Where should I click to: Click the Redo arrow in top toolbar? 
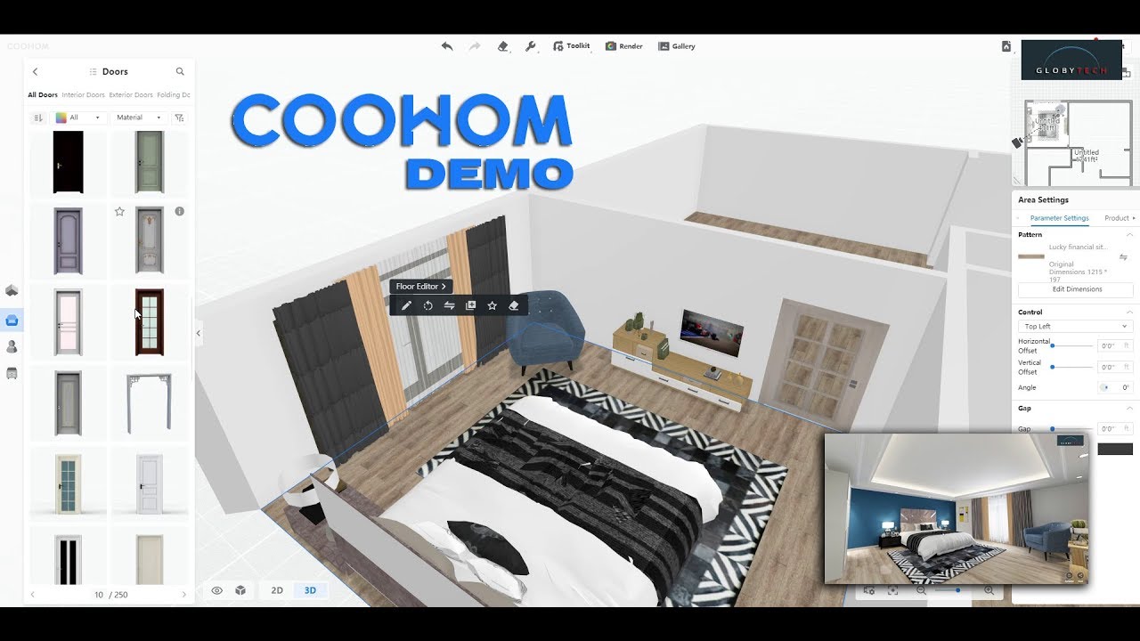point(475,46)
